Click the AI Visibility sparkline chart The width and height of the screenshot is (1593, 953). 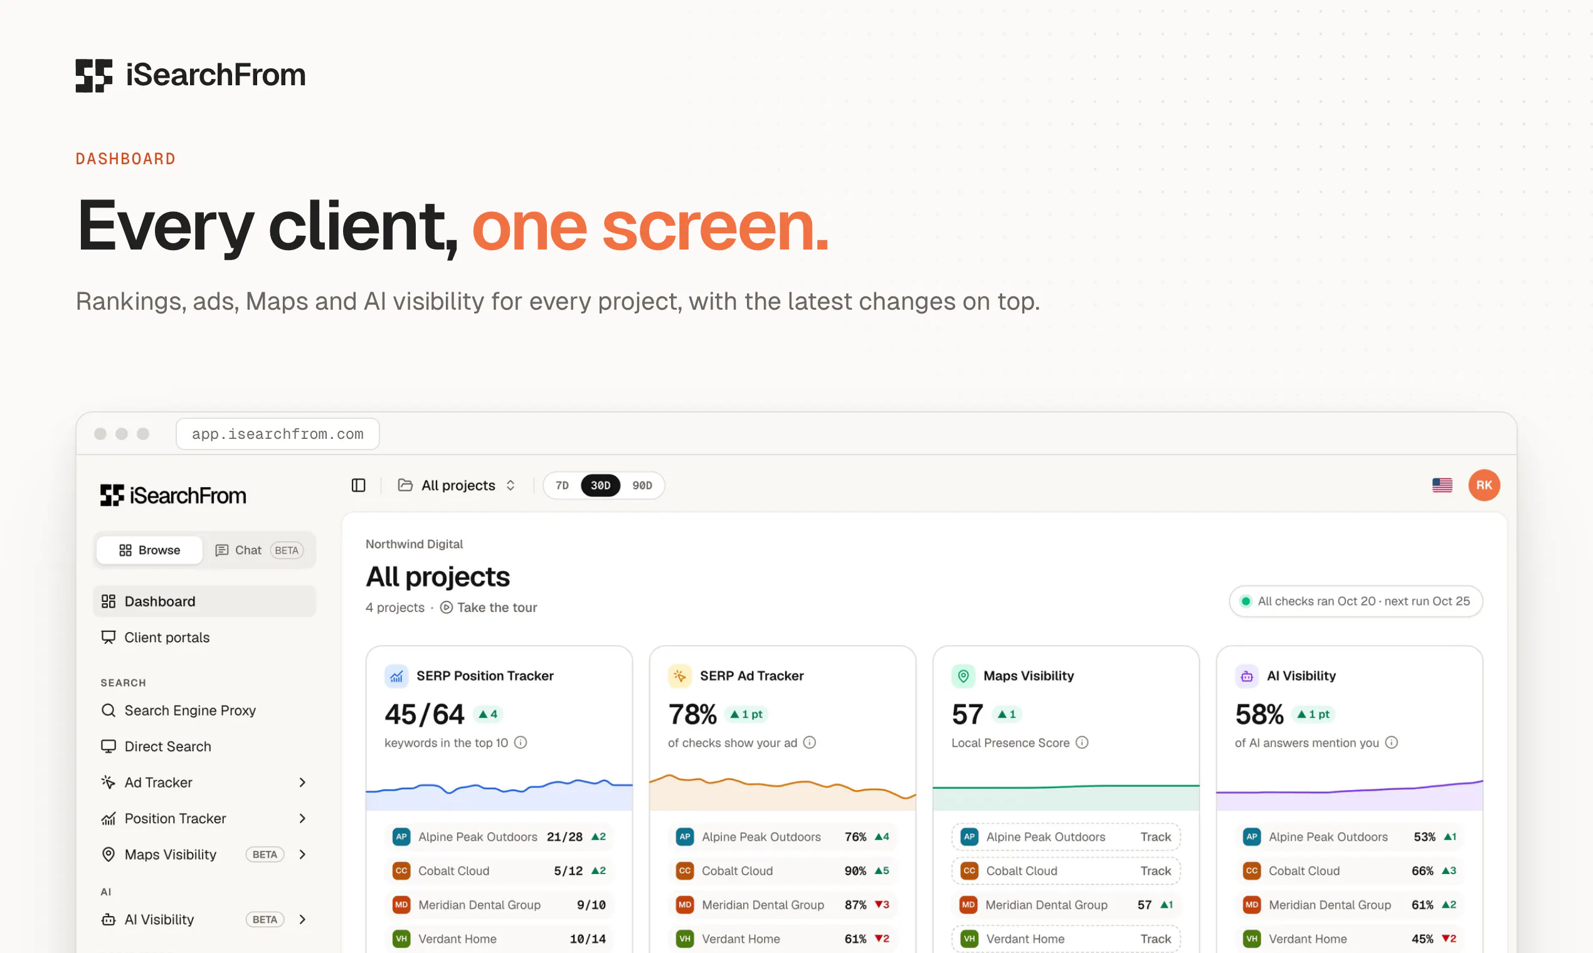click(x=1350, y=795)
